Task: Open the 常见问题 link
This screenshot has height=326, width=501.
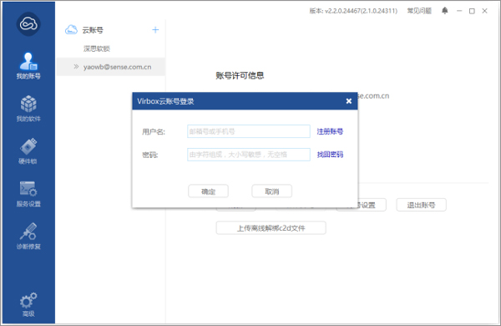Action: click(419, 11)
